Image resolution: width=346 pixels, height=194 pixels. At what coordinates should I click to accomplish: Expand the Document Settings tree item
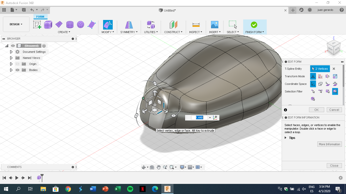tap(11, 52)
